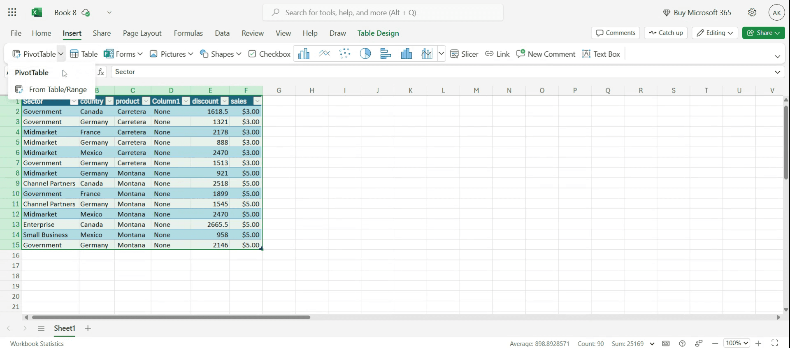The height and width of the screenshot is (348, 790).
Task: Click Buy Microsoft 365 link
Action: pos(697,13)
